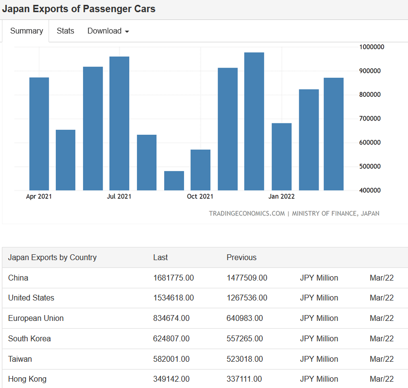The width and height of the screenshot is (408, 388).
Task: Switch to the Stats tab
Action: [x=66, y=31]
